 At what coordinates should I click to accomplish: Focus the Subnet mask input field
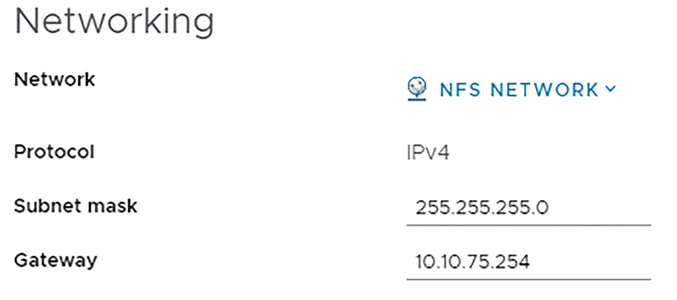tap(529, 208)
